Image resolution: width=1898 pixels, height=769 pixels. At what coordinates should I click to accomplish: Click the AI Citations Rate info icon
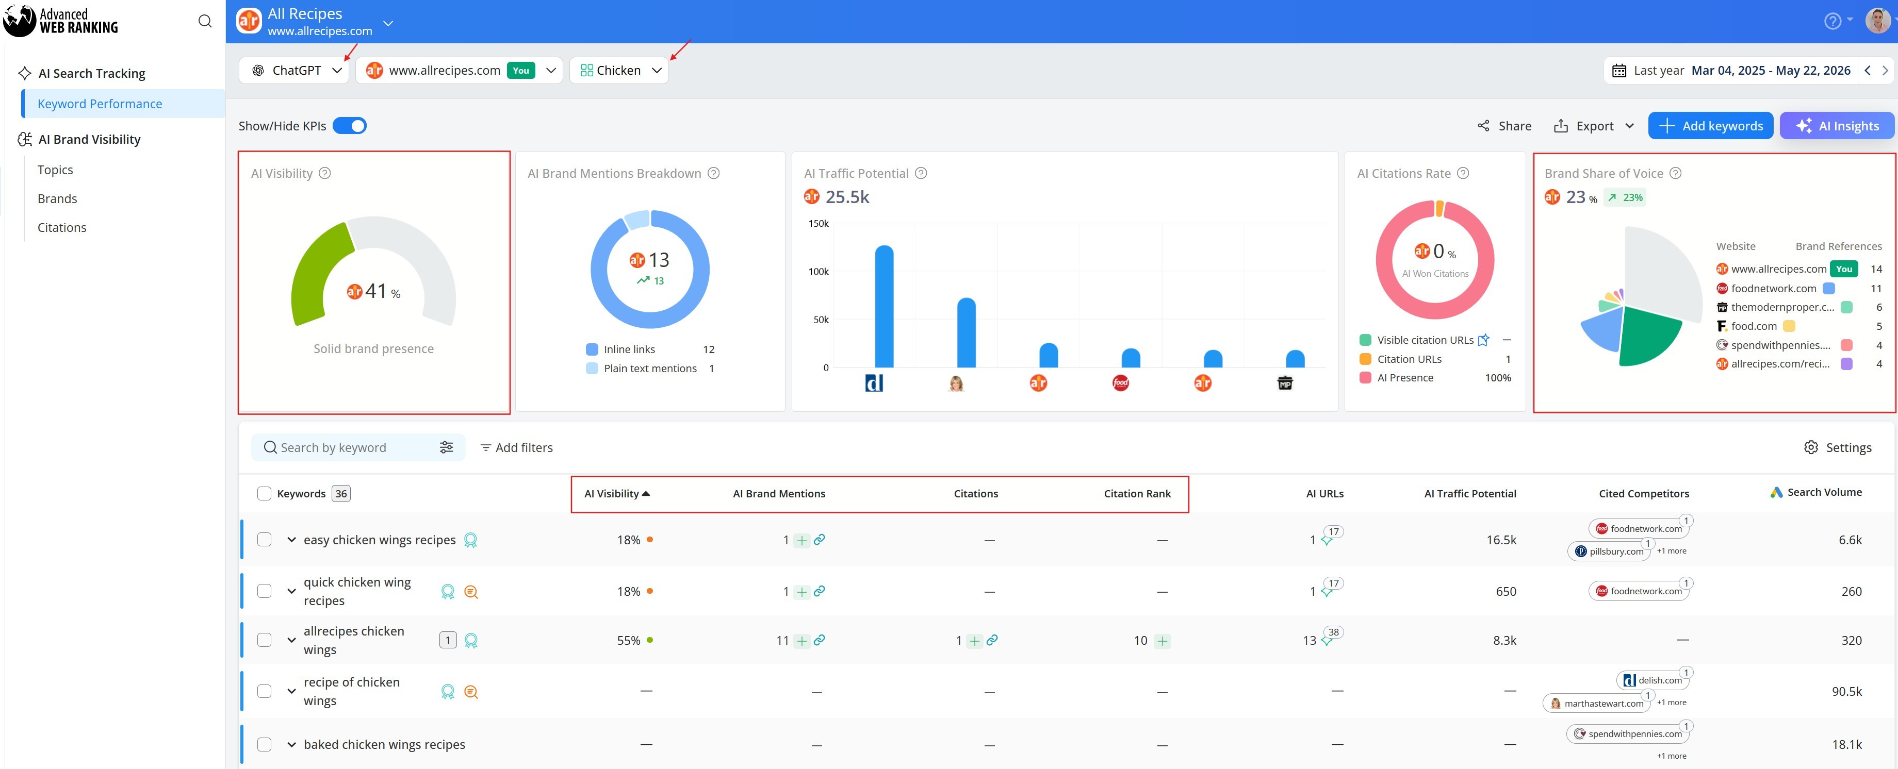[1463, 173]
